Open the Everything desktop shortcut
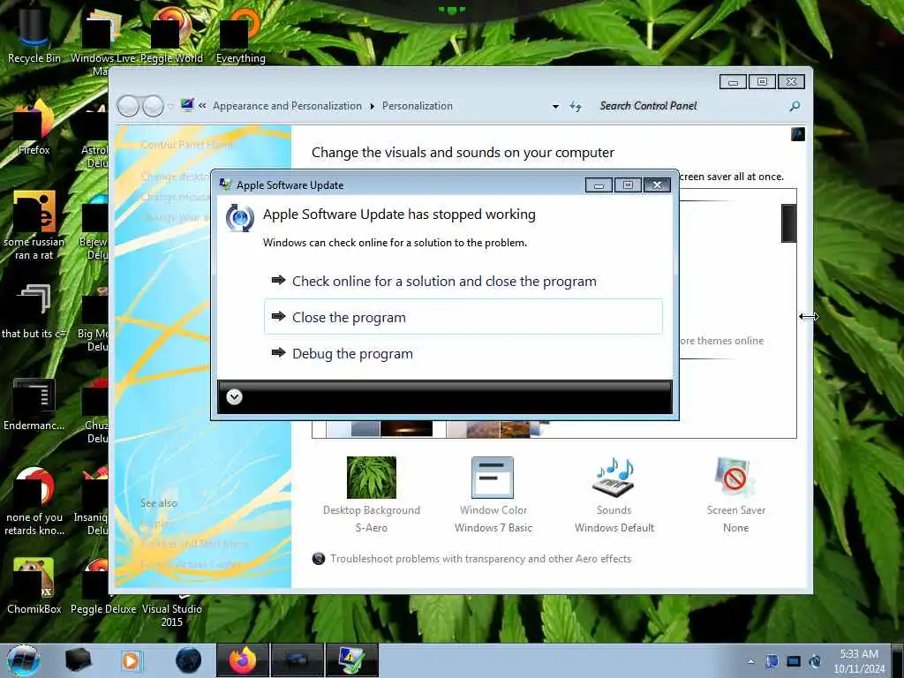Viewport: 904px width, 678px height. pyautogui.click(x=240, y=34)
